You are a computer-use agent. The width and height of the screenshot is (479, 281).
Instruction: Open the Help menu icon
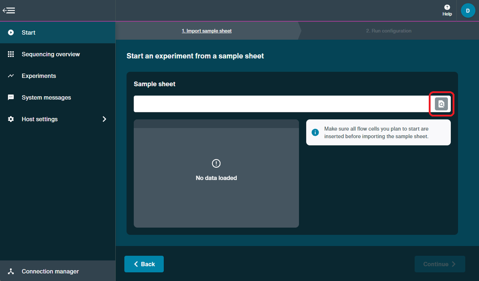coord(447,7)
